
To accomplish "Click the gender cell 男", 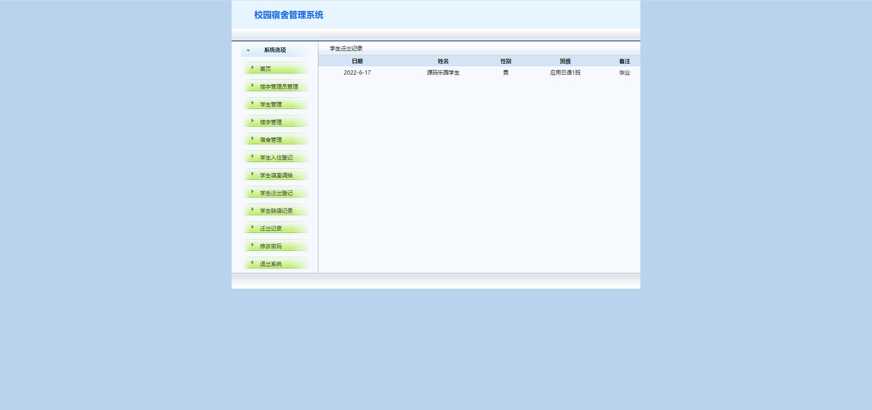I will point(506,73).
